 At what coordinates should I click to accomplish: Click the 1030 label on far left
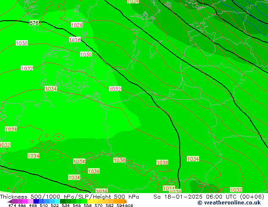[22, 44]
